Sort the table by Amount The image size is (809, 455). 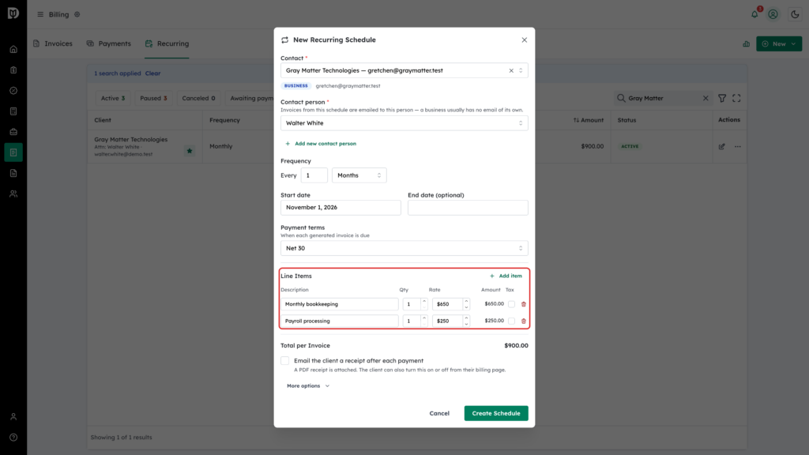coord(588,120)
